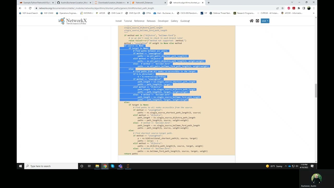The height and width of the screenshot is (188, 334).
Task: Open the ONR Opt-OR bookmark
Action: pos(133,13)
